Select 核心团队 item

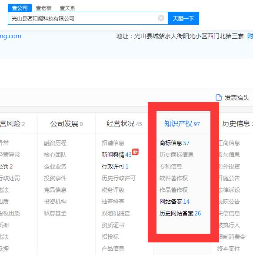[55, 155]
